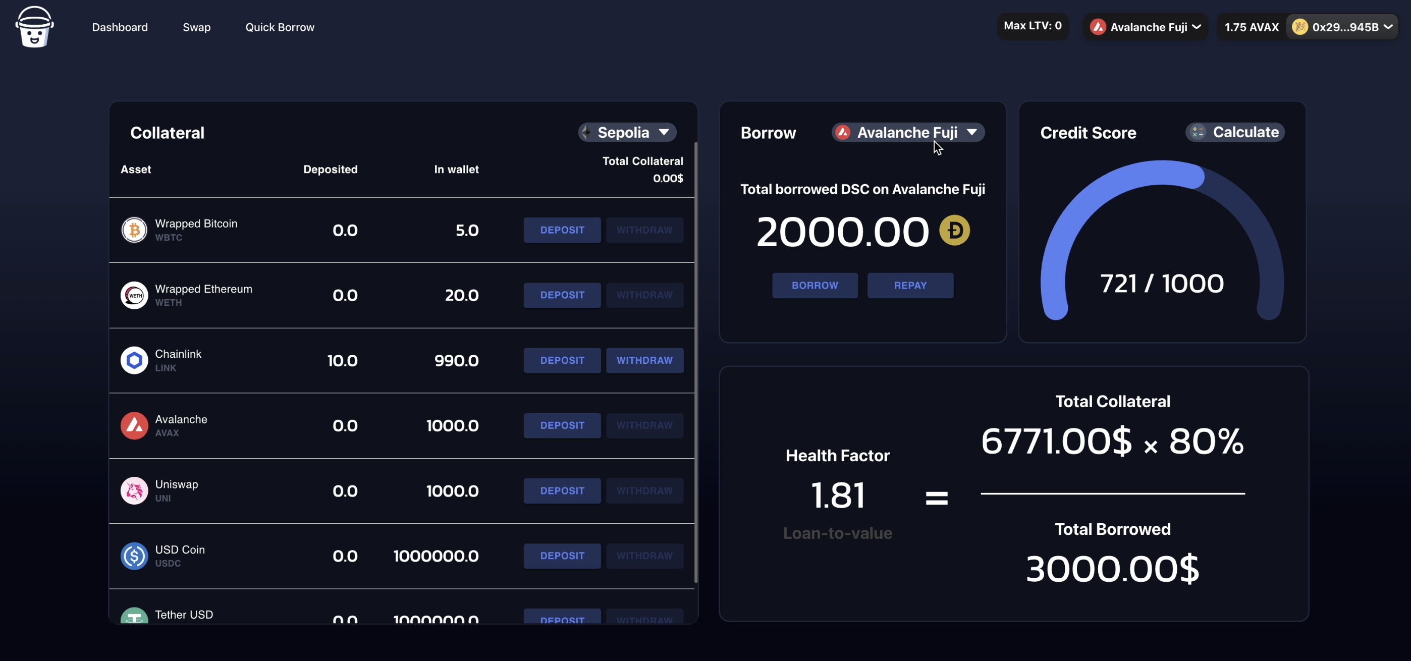
Task: Click the collateral list vertical scrollbar
Action: coord(695,361)
